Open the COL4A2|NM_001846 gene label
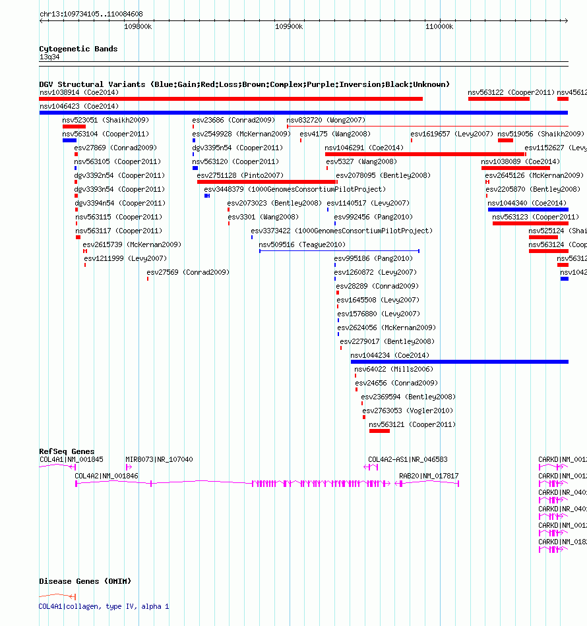This screenshot has height=626, width=587. [x=106, y=476]
